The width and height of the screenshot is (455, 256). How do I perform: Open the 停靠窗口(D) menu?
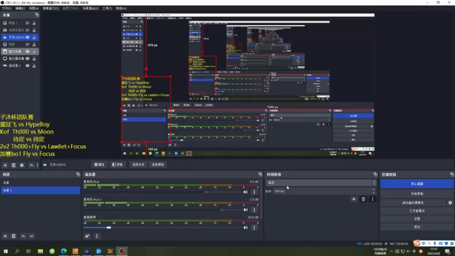point(51,9)
